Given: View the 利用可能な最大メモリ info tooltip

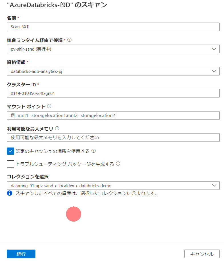Looking at the screenshot, I should (x=57, y=128).
